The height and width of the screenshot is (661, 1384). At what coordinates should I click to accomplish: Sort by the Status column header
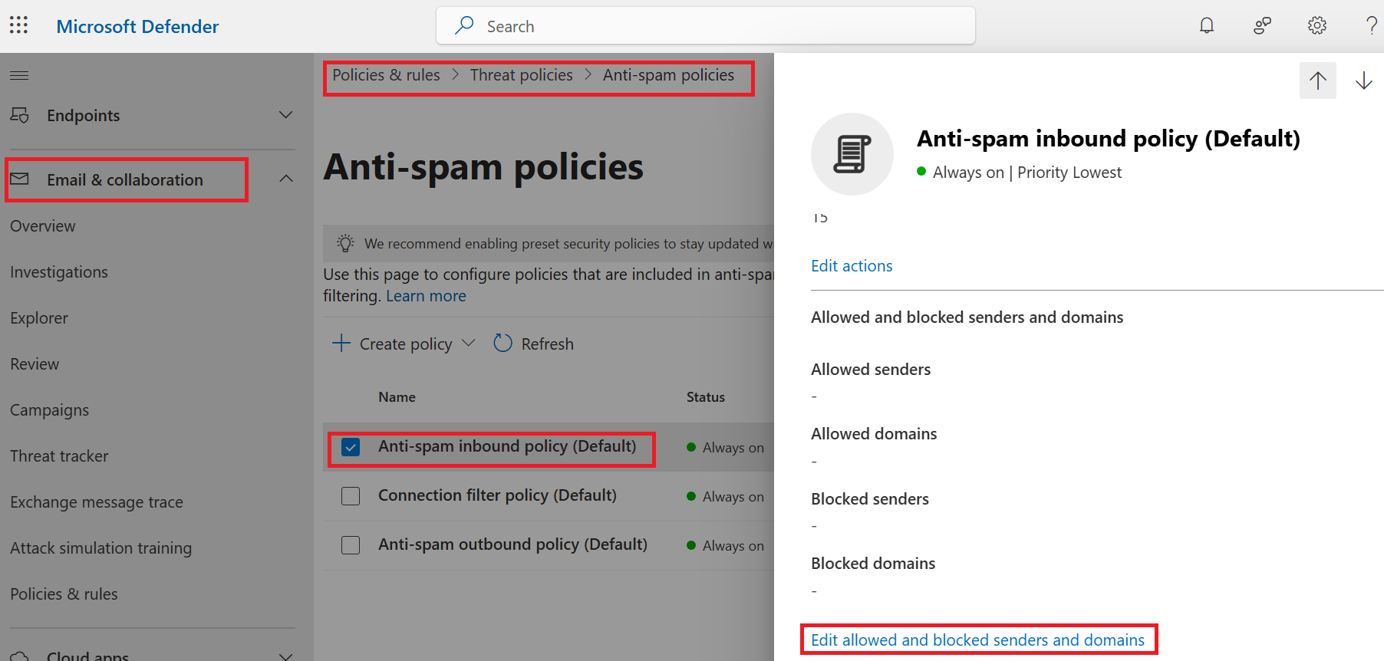(706, 397)
